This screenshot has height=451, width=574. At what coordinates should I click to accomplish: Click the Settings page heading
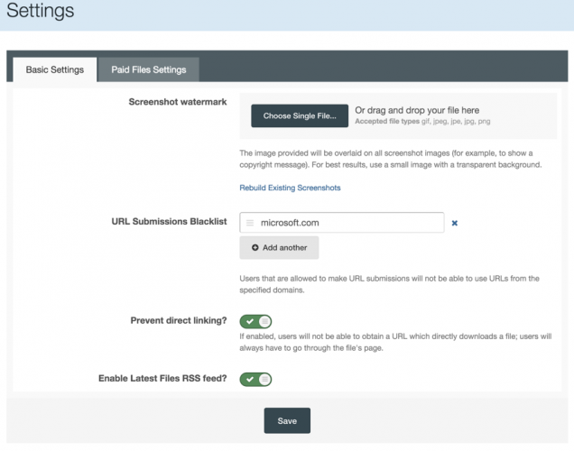pyautogui.click(x=41, y=10)
